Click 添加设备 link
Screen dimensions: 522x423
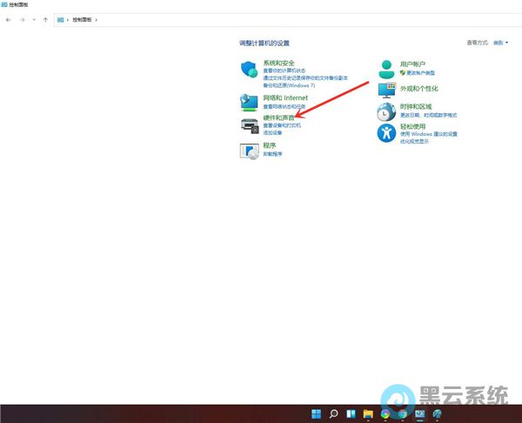[272, 133]
